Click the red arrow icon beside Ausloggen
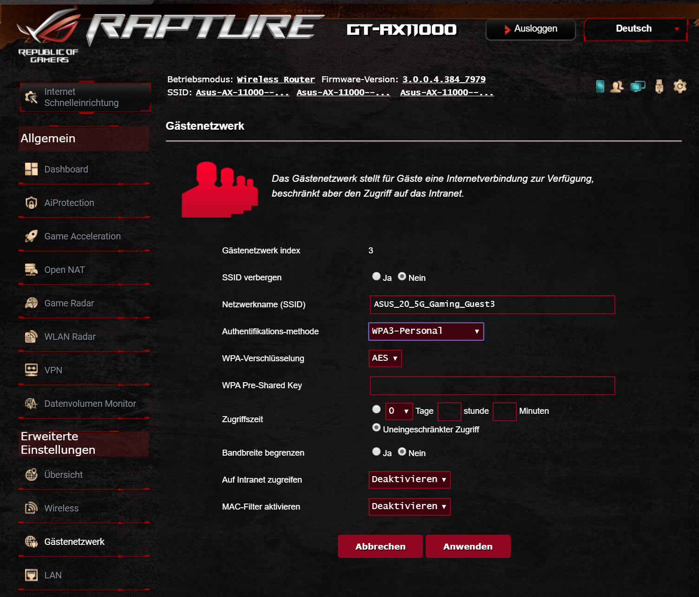This screenshot has height=597, width=699. pos(507,29)
